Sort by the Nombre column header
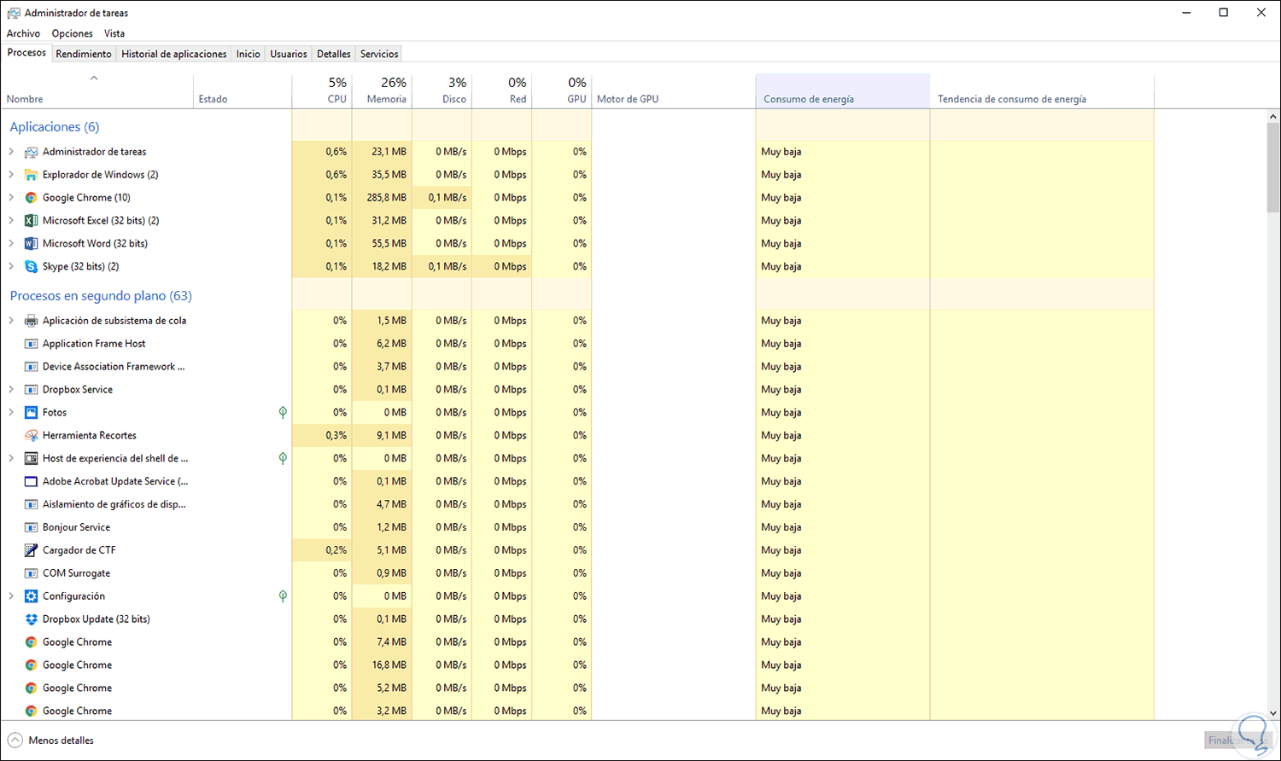This screenshot has height=761, width=1281. coord(97,90)
